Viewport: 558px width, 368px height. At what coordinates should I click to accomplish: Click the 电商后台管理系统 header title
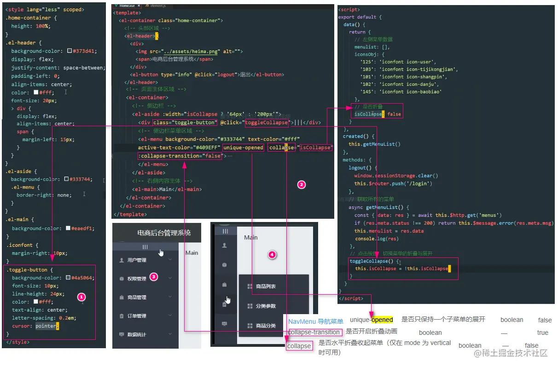(164, 233)
